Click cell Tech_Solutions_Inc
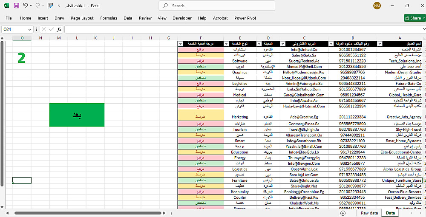Image resolution: width=426 pixels, height=217 pixels. pos(400,61)
